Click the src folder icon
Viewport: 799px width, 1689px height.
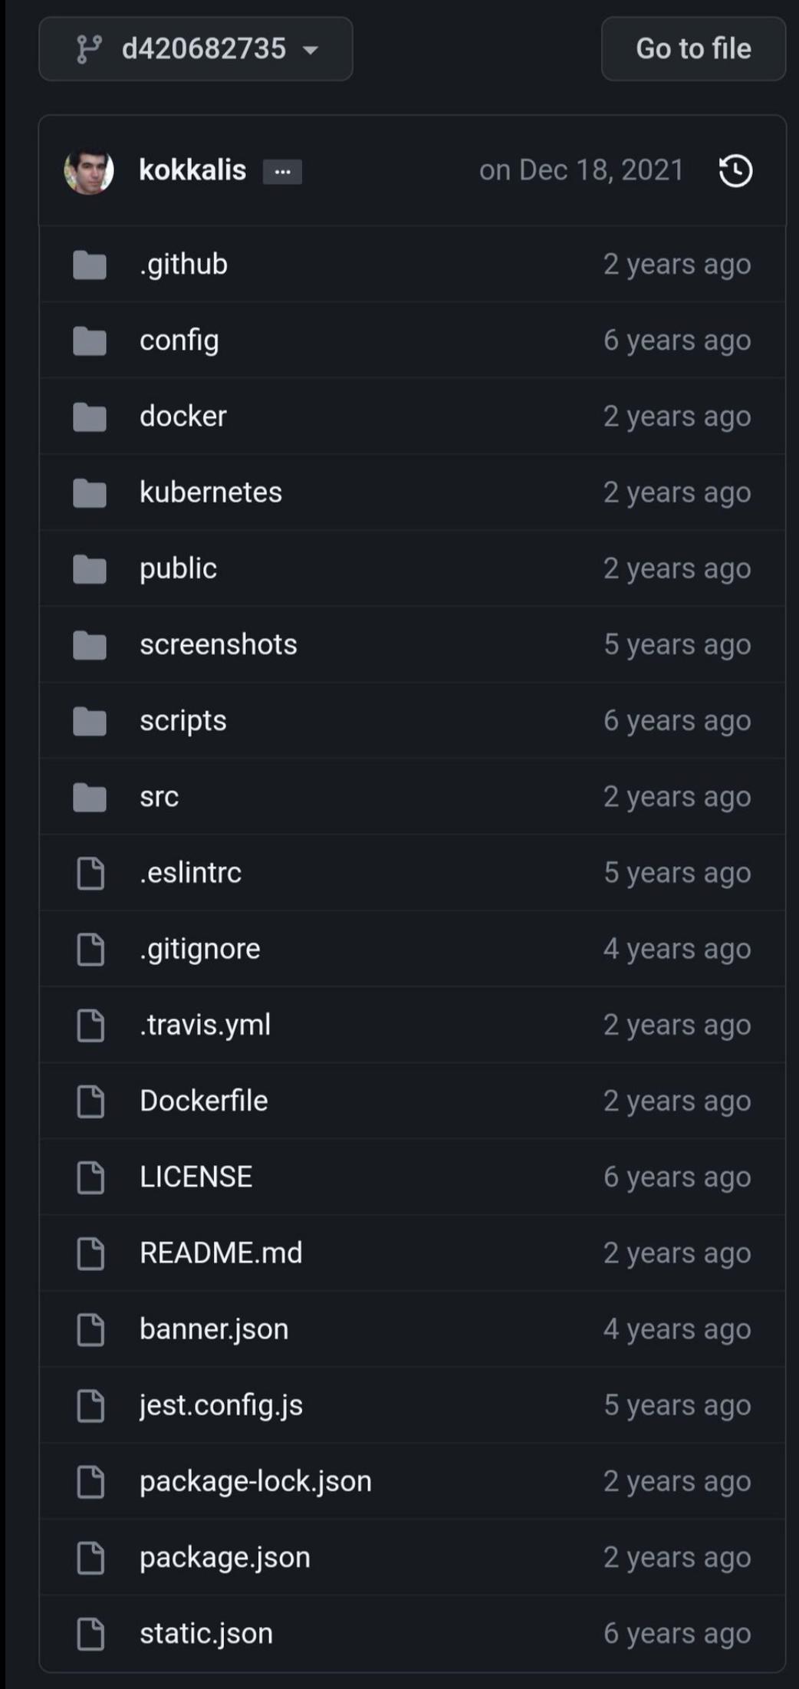pyautogui.click(x=90, y=797)
